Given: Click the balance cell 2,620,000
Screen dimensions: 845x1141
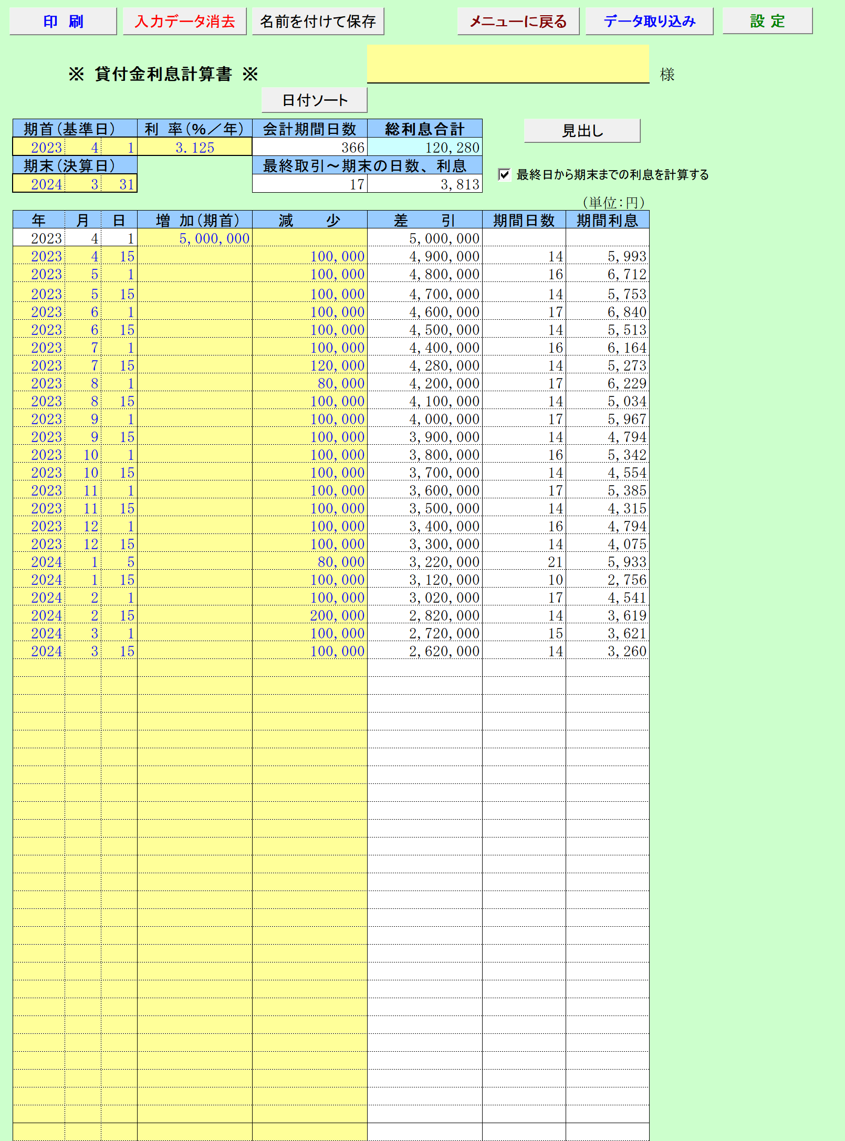Looking at the screenshot, I should (425, 651).
